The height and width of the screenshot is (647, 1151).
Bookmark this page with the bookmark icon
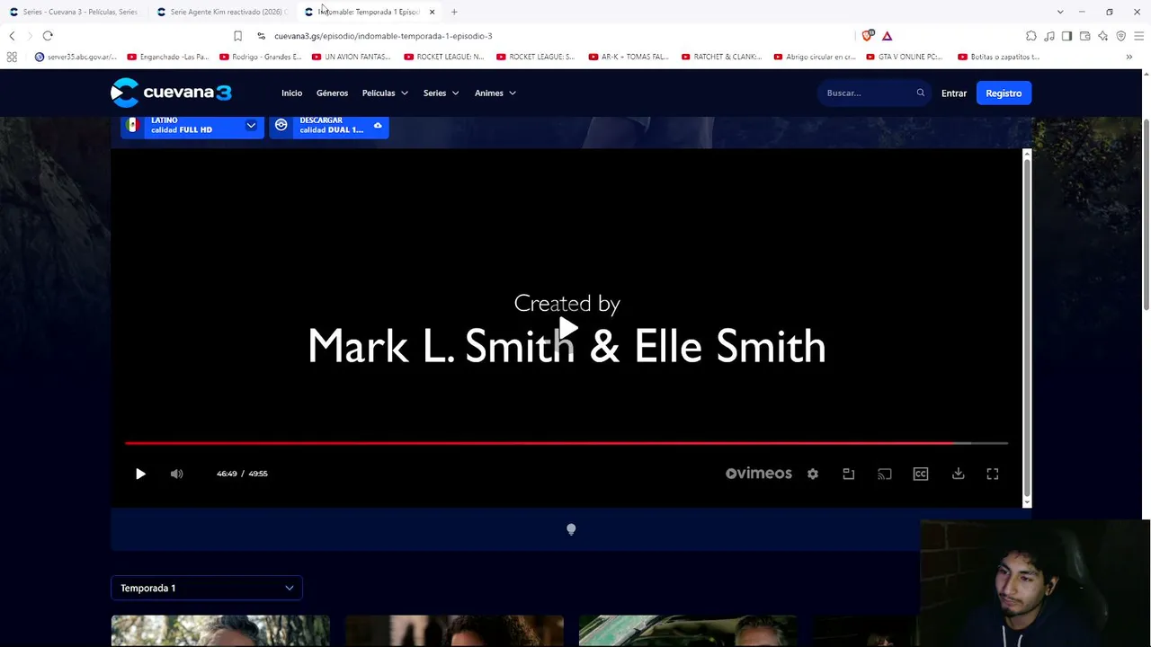coord(237,36)
